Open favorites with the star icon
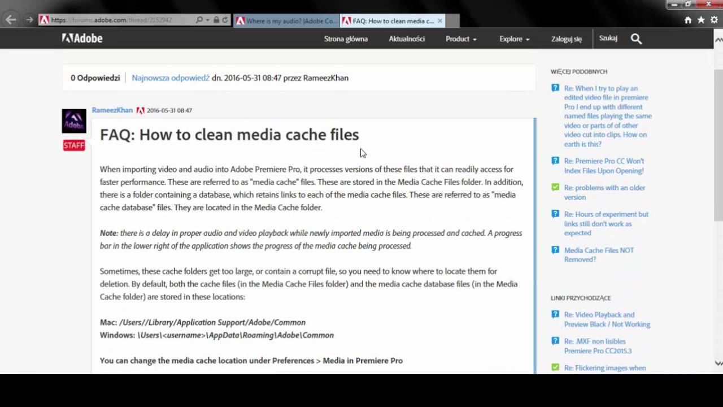Image resolution: width=723 pixels, height=407 pixels. point(701,20)
